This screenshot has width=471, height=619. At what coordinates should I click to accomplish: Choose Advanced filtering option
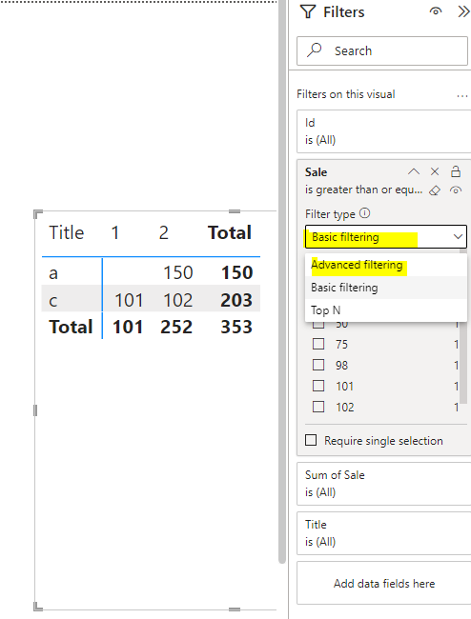click(386, 265)
